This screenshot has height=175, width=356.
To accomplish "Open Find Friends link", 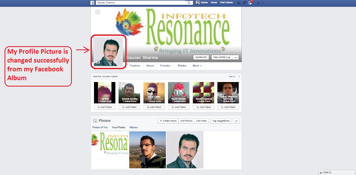I will pos(226,3).
